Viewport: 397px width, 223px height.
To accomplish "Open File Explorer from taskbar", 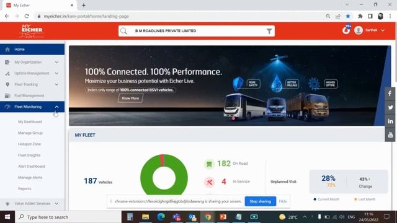I will click(145, 217).
